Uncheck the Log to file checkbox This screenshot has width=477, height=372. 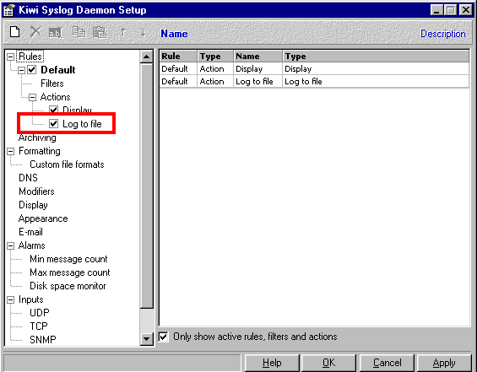tap(53, 123)
